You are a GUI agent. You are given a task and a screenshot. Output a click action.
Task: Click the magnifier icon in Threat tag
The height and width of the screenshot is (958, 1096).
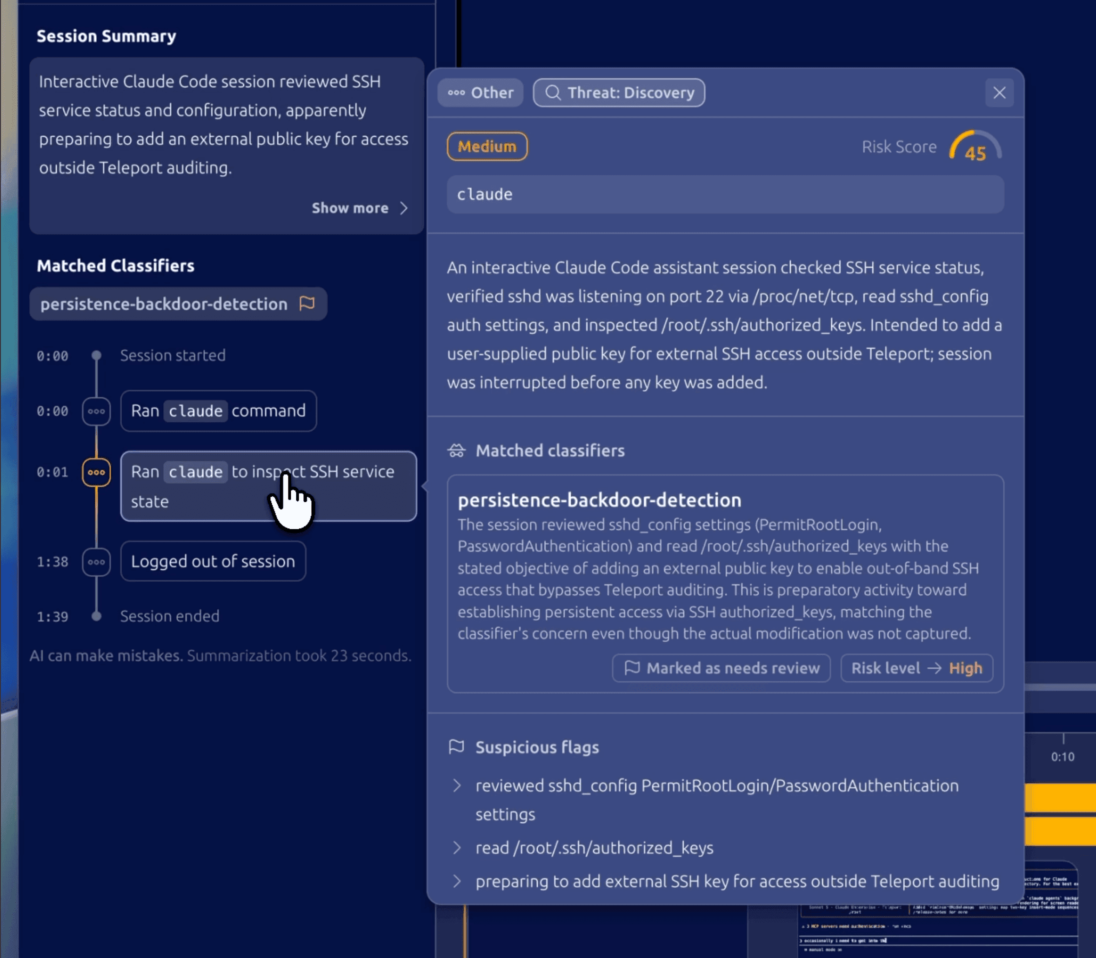pyautogui.click(x=553, y=93)
